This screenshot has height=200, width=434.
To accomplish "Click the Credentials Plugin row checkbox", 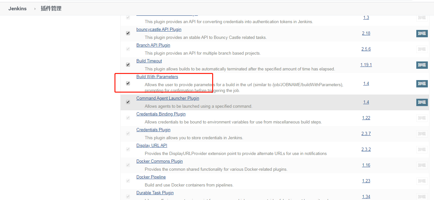I will click(x=128, y=133).
